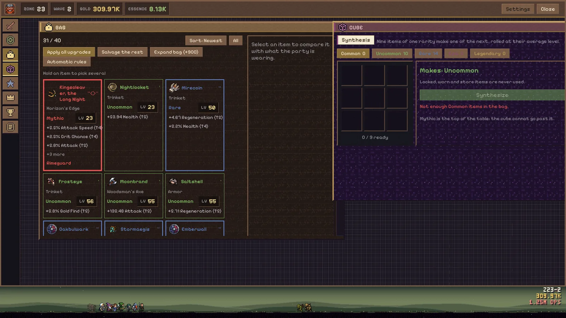Click the Oakbulwark shield icon
The image size is (566, 318).
[52, 229]
